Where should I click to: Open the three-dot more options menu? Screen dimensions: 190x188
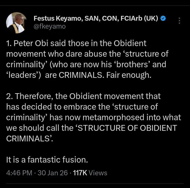click(180, 21)
